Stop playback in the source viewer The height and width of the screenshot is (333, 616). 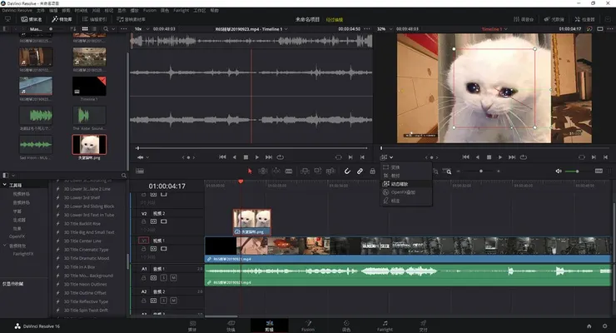[x=246, y=157]
